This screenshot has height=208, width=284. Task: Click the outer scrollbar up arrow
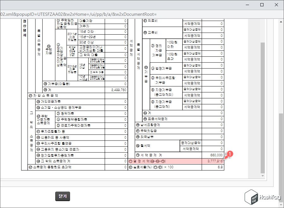(x=281, y=22)
